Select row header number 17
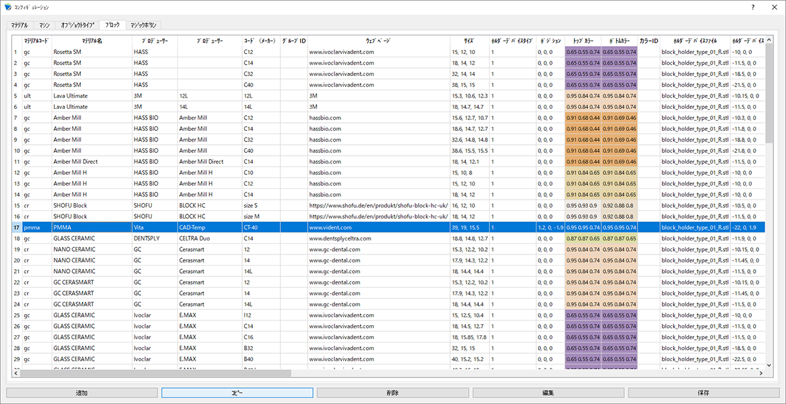Viewport: 786px width, 404px height. coord(17,228)
